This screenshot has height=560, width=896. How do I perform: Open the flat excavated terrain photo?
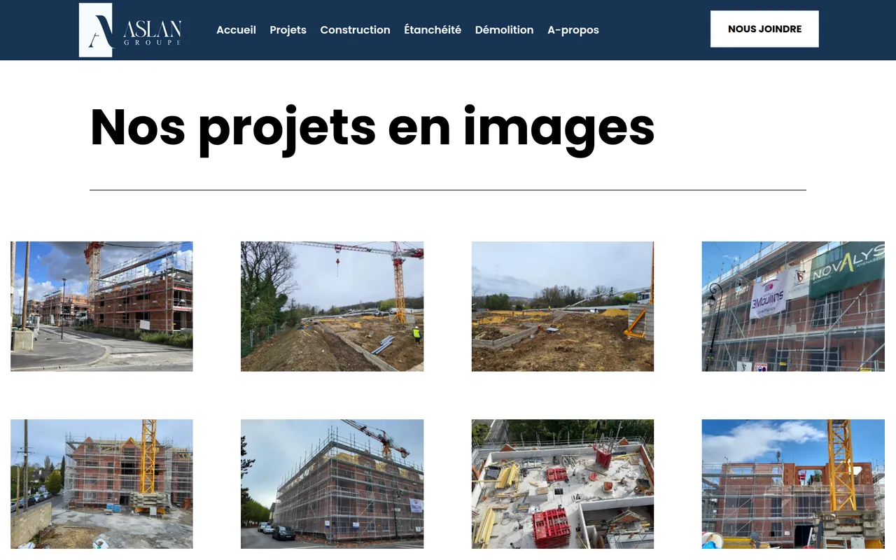(x=563, y=306)
